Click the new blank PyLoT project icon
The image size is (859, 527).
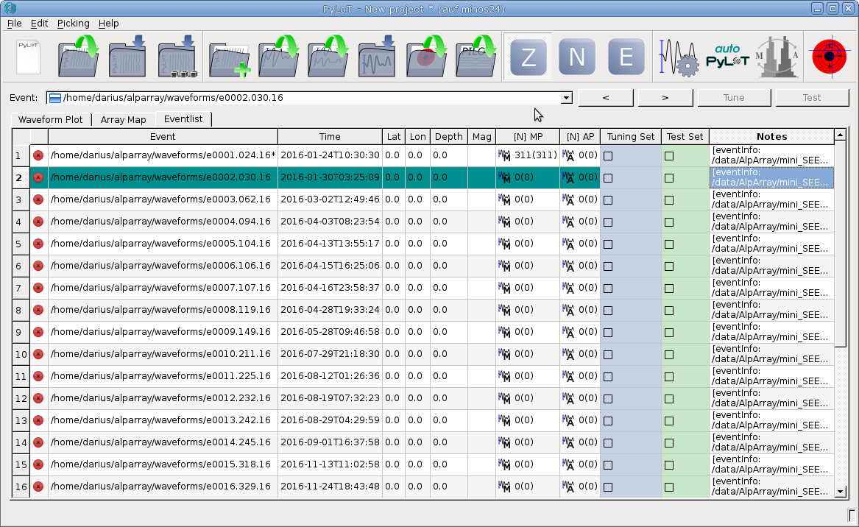tap(28, 57)
